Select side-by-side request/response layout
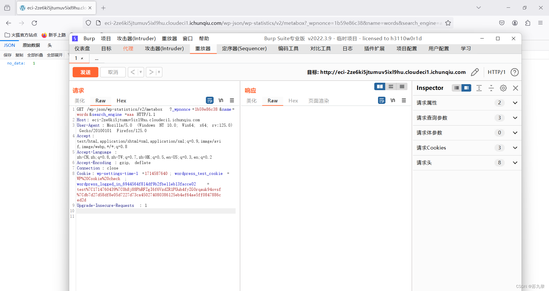The height and width of the screenshot is (291, 549). [380, 86]
